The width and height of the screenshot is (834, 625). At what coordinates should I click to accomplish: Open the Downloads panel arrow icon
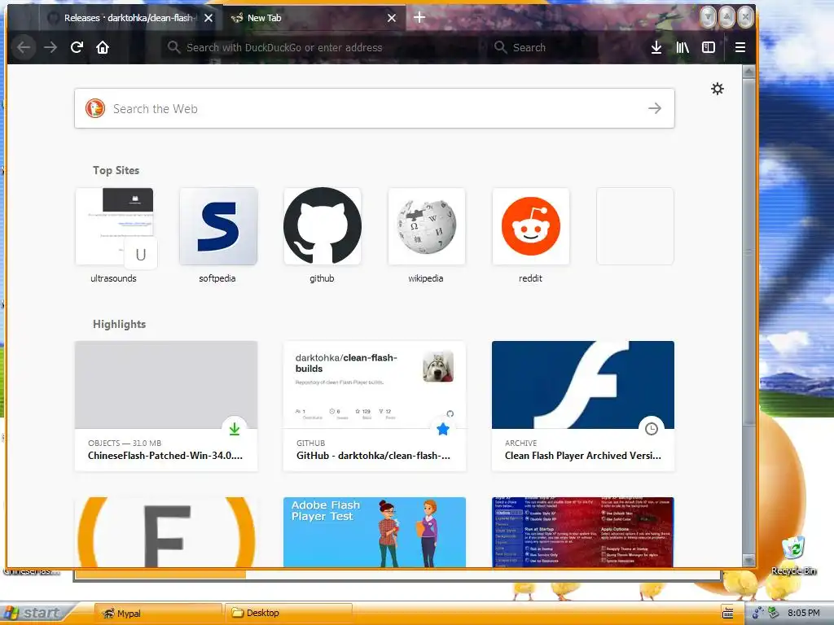[656, 47]
